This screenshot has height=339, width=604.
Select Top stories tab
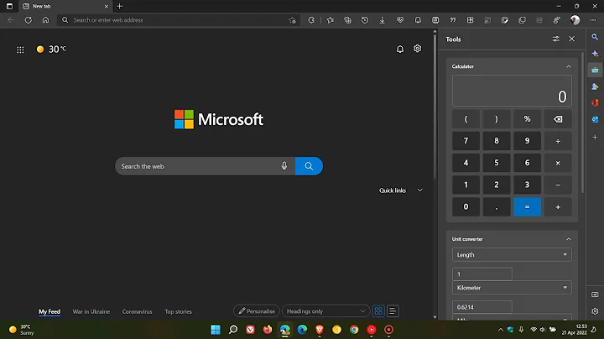click(179, 311)
